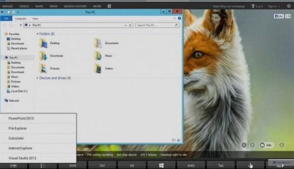Choose Calculator from the app list

(x=38, y=138)
